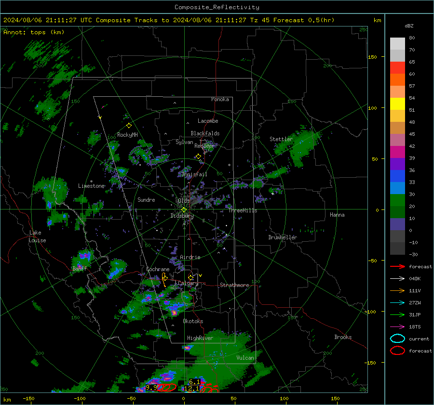Click the Lake Louise map label
The image size is (434, 405).
coord(37,236)
